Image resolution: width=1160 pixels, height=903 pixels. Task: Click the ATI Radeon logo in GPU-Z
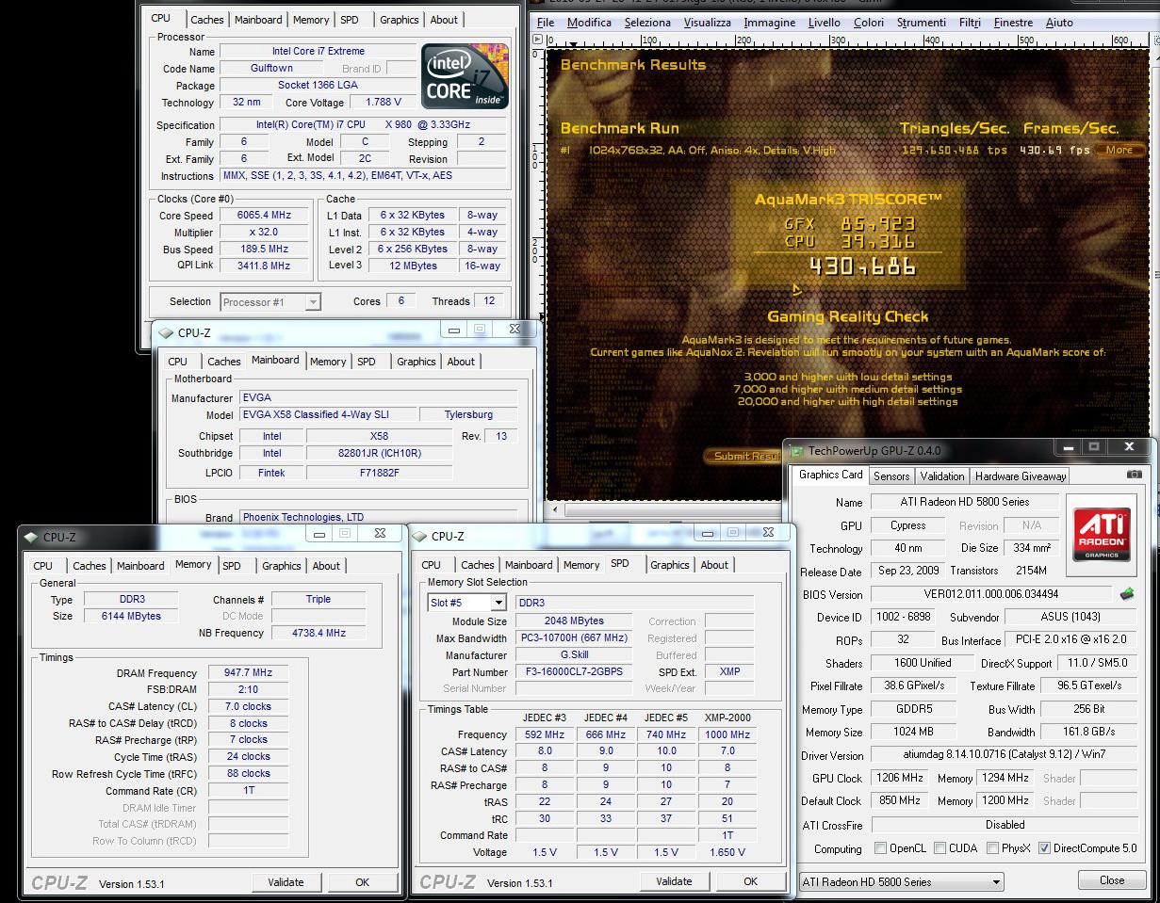pos(1102,534)
